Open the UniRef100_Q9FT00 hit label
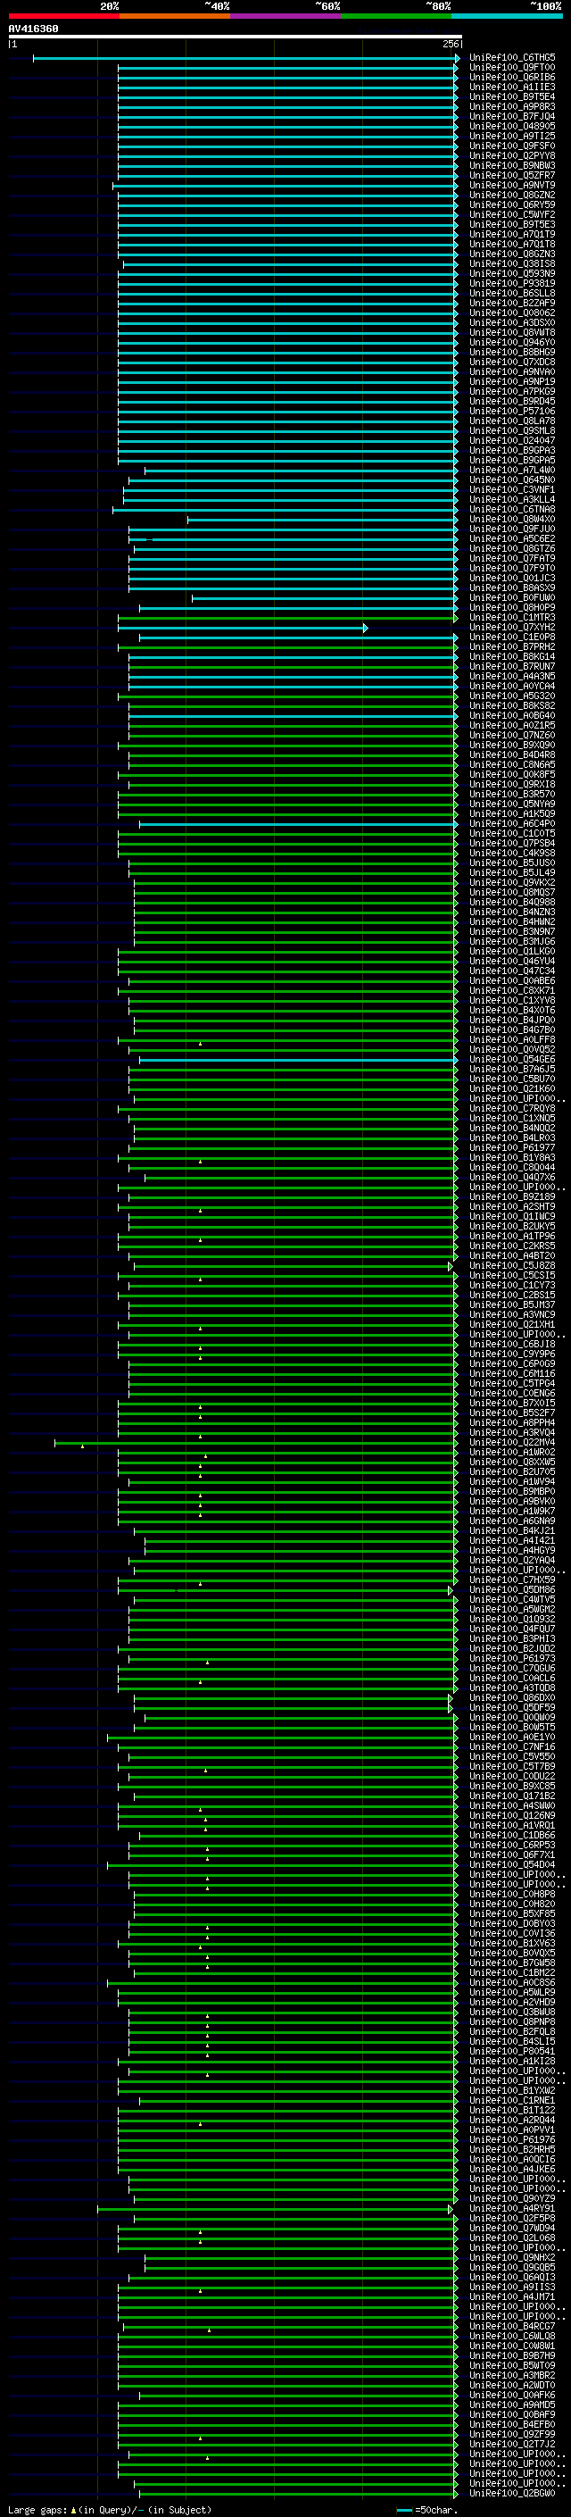 click(512, 68)
